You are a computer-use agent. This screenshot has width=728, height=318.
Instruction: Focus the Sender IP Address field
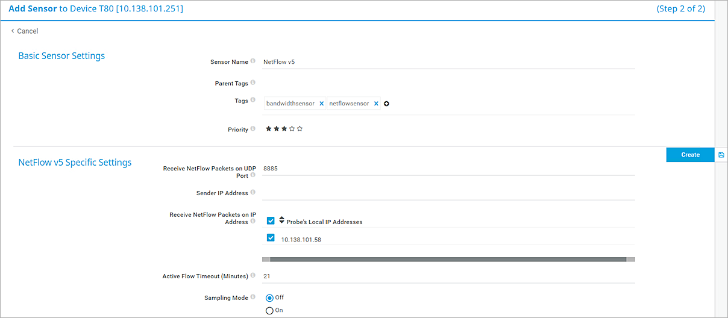tap(448, 193)
